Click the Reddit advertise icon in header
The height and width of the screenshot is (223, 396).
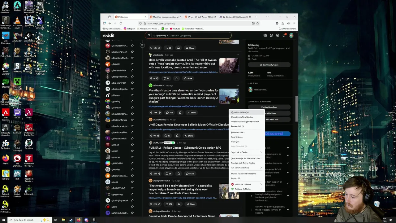click(265, 35)
